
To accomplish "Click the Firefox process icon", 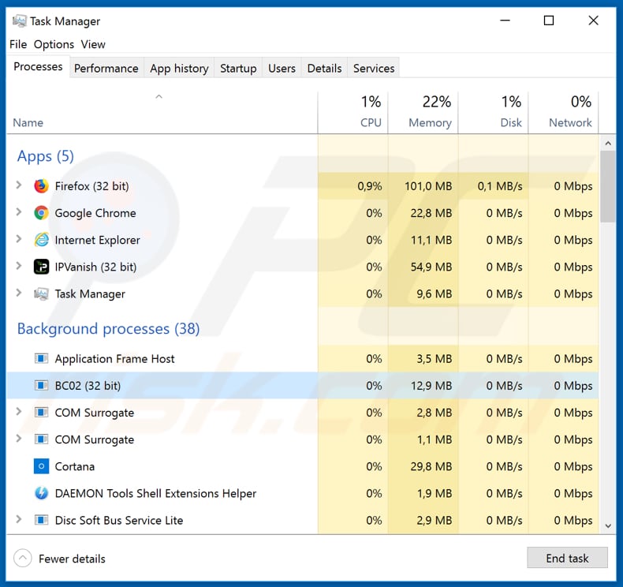I will point(41,186).
